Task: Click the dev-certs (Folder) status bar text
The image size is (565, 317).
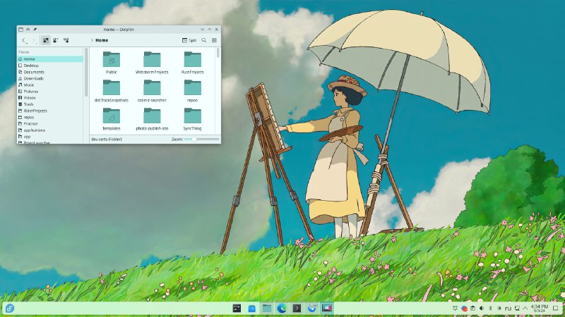Action: click(107, 139)
